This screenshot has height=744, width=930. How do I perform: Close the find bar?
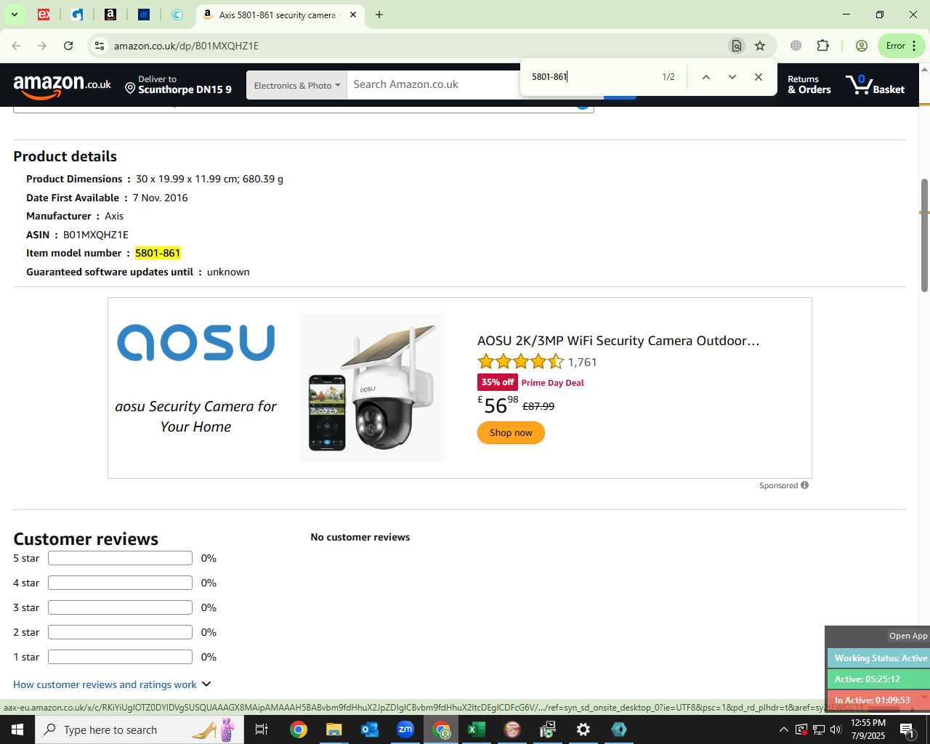click(759, 77)
